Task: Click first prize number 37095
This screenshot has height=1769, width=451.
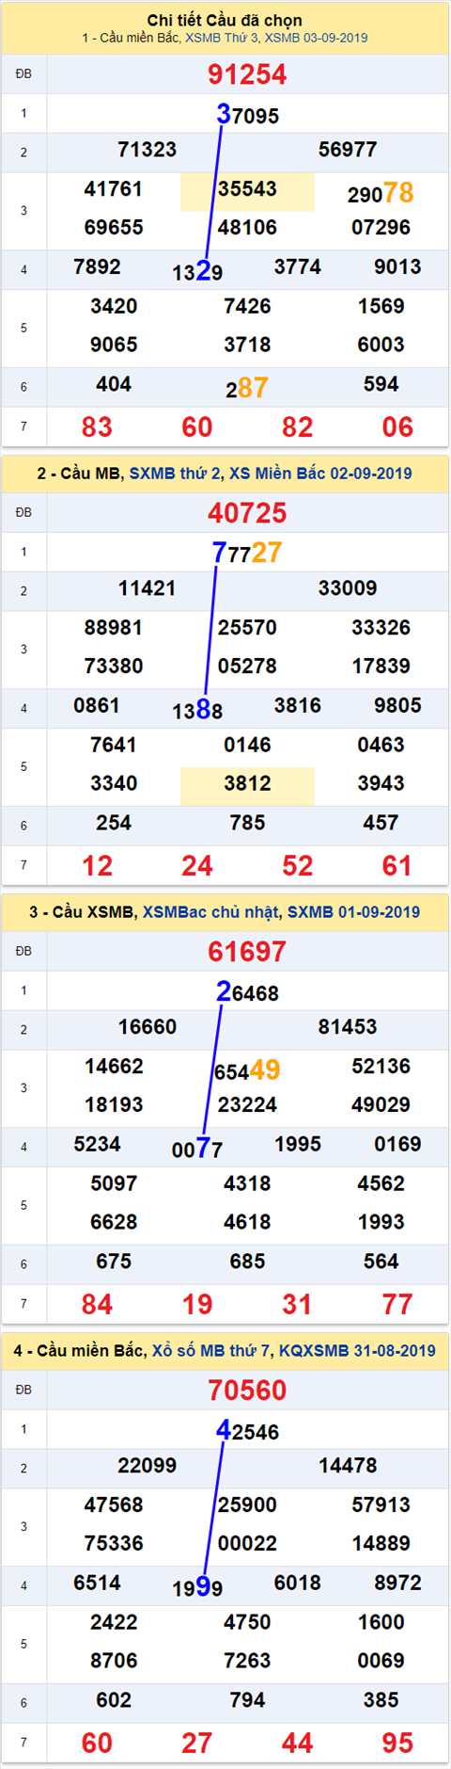Action: point(247,115)
